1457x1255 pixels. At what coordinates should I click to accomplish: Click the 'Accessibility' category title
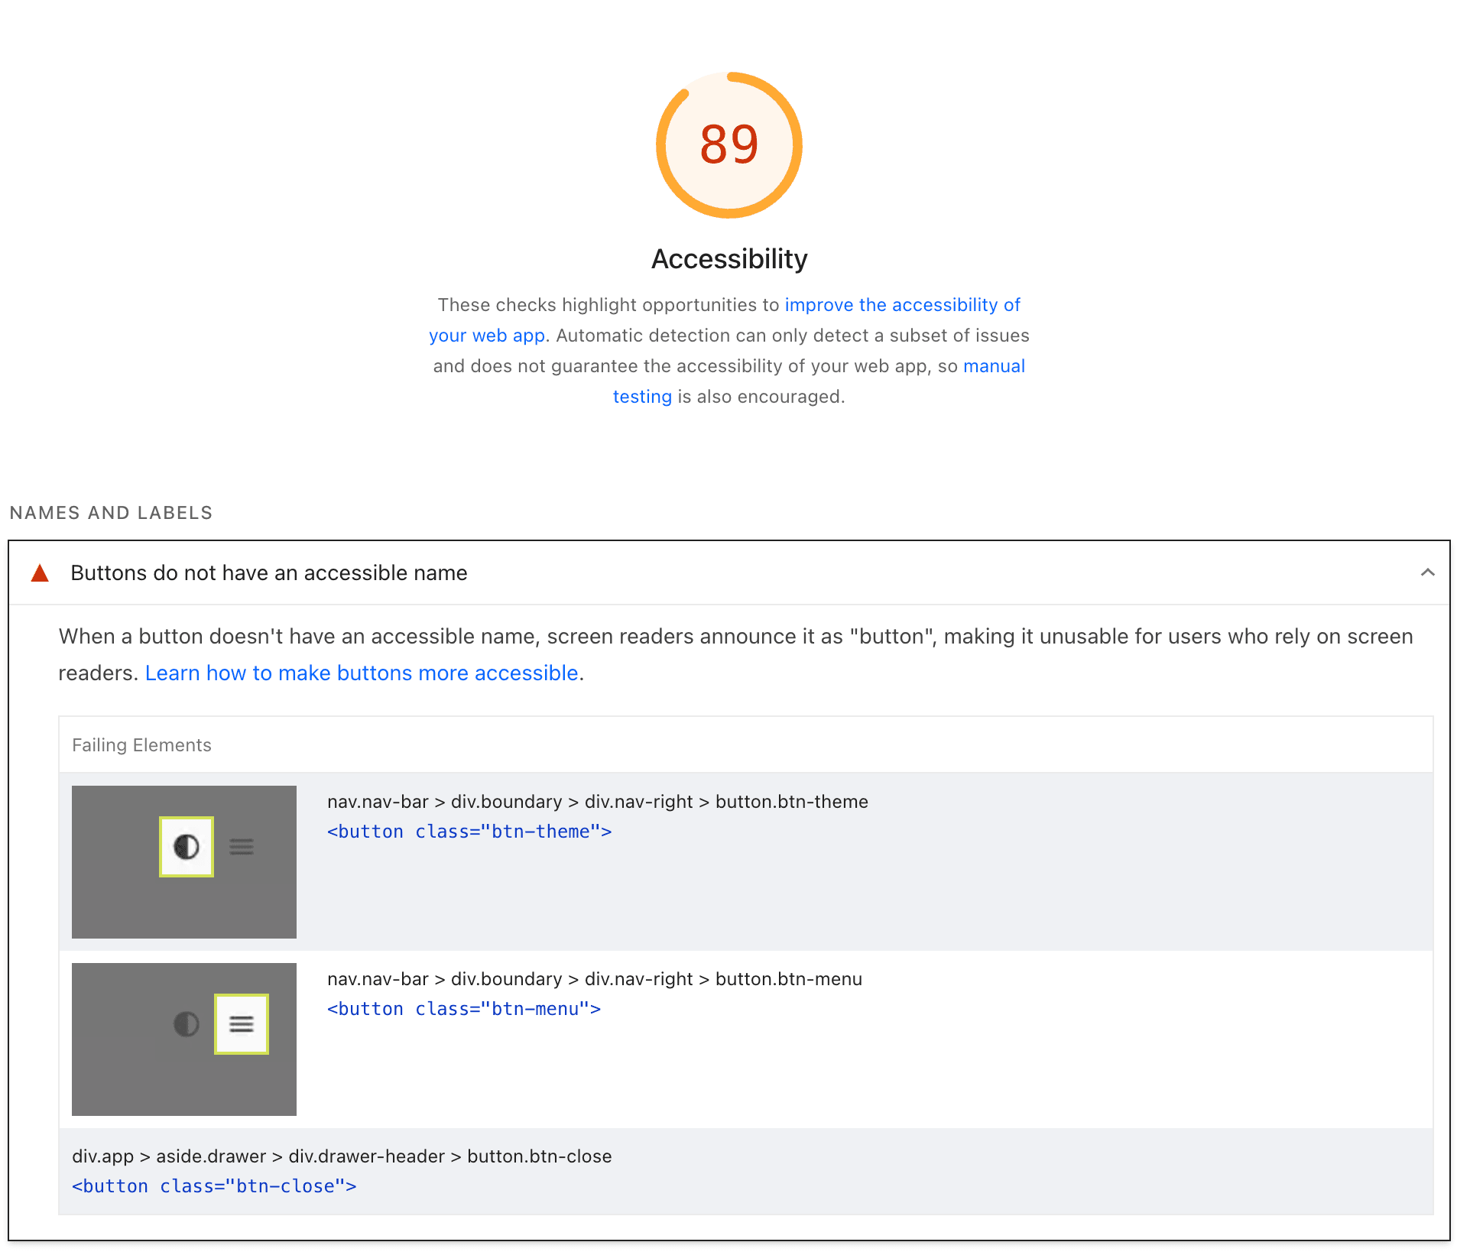point(728,259)
